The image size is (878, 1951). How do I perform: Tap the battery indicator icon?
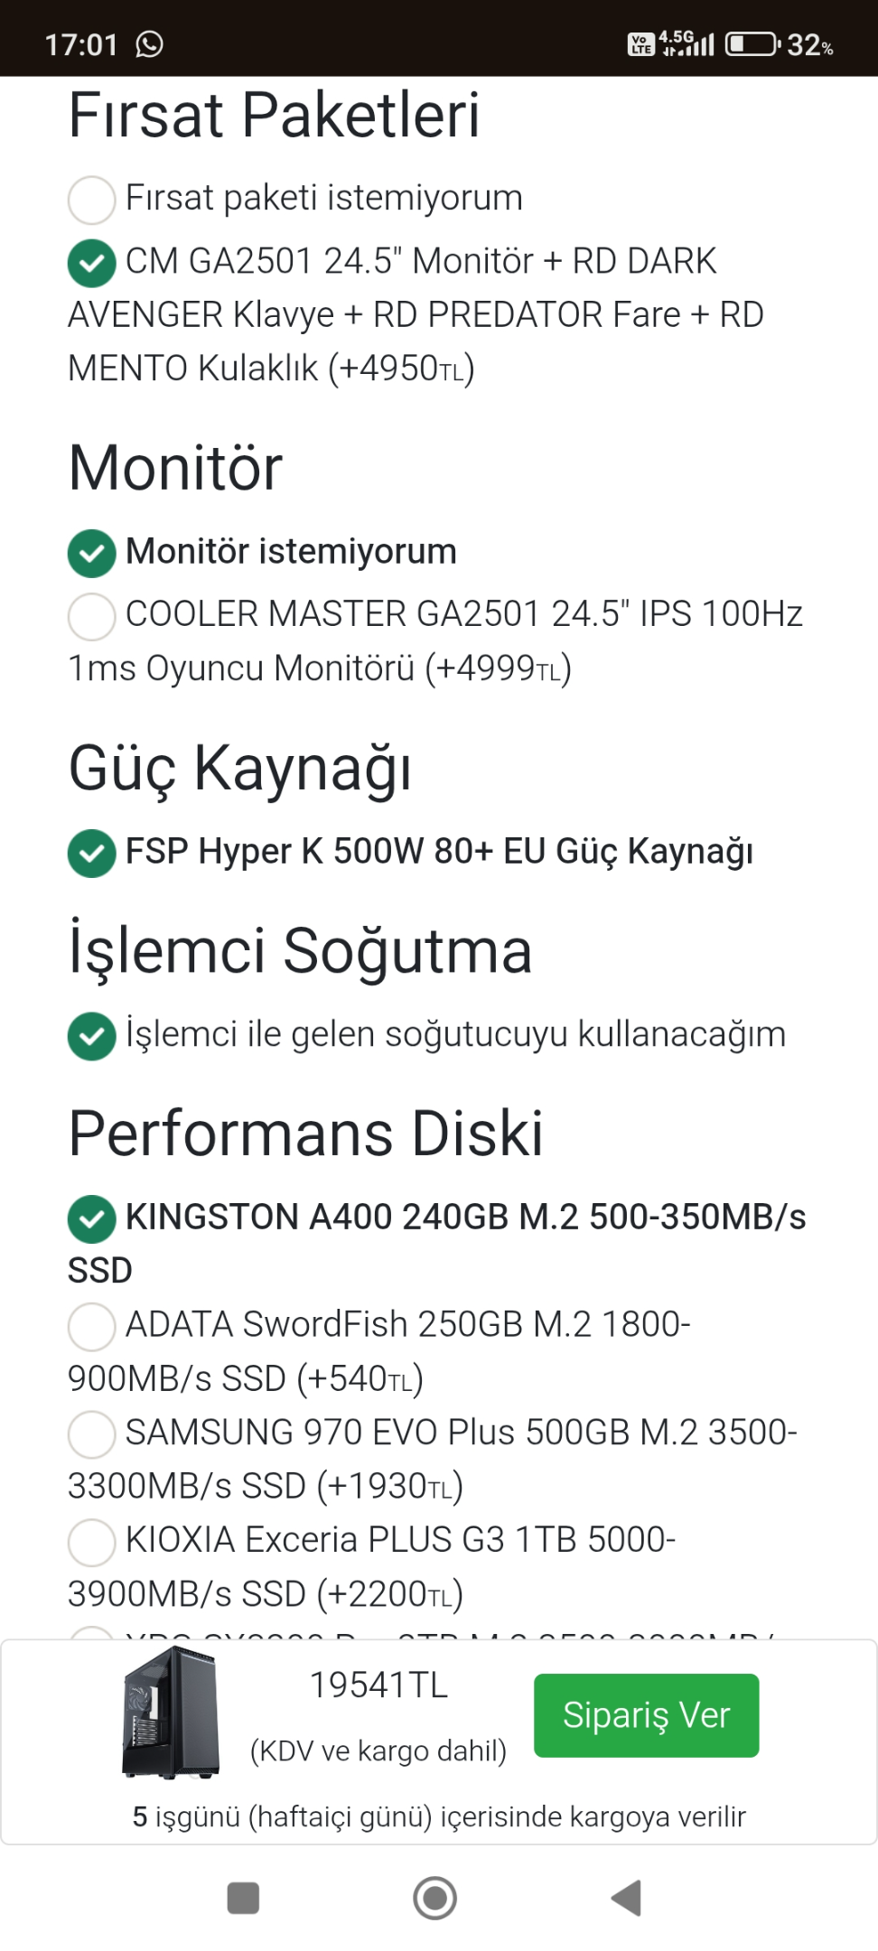pos(752,43)
